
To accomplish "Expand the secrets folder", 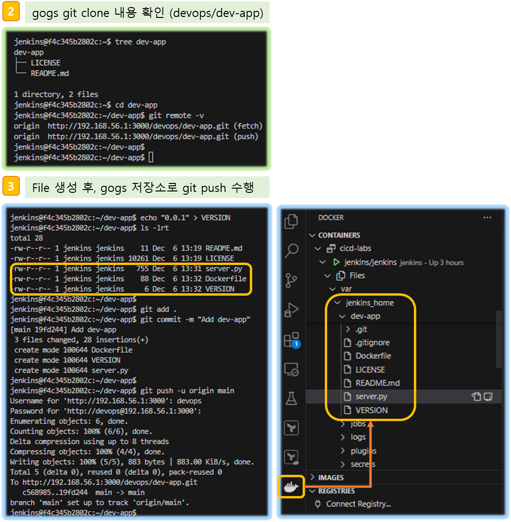I will point(343,464).
